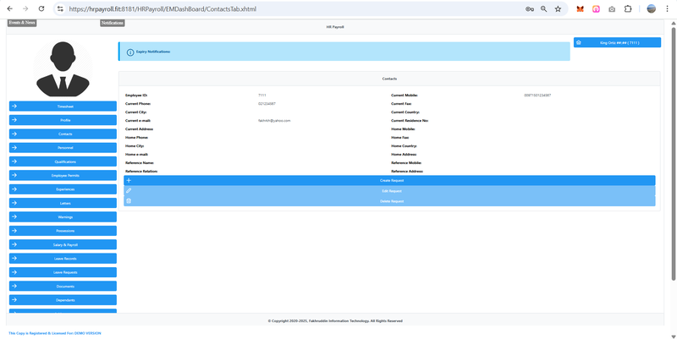Viewport: 677px width, 339px height.
Task: Click the trash icon on Delete Request
Action: coord(129,201)
